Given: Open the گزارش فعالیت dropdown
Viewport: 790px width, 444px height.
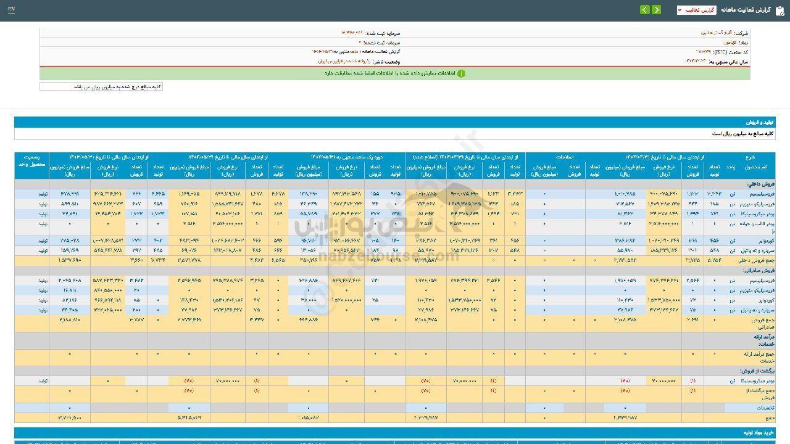Looking at the screenshot, I should click(696, 10).
